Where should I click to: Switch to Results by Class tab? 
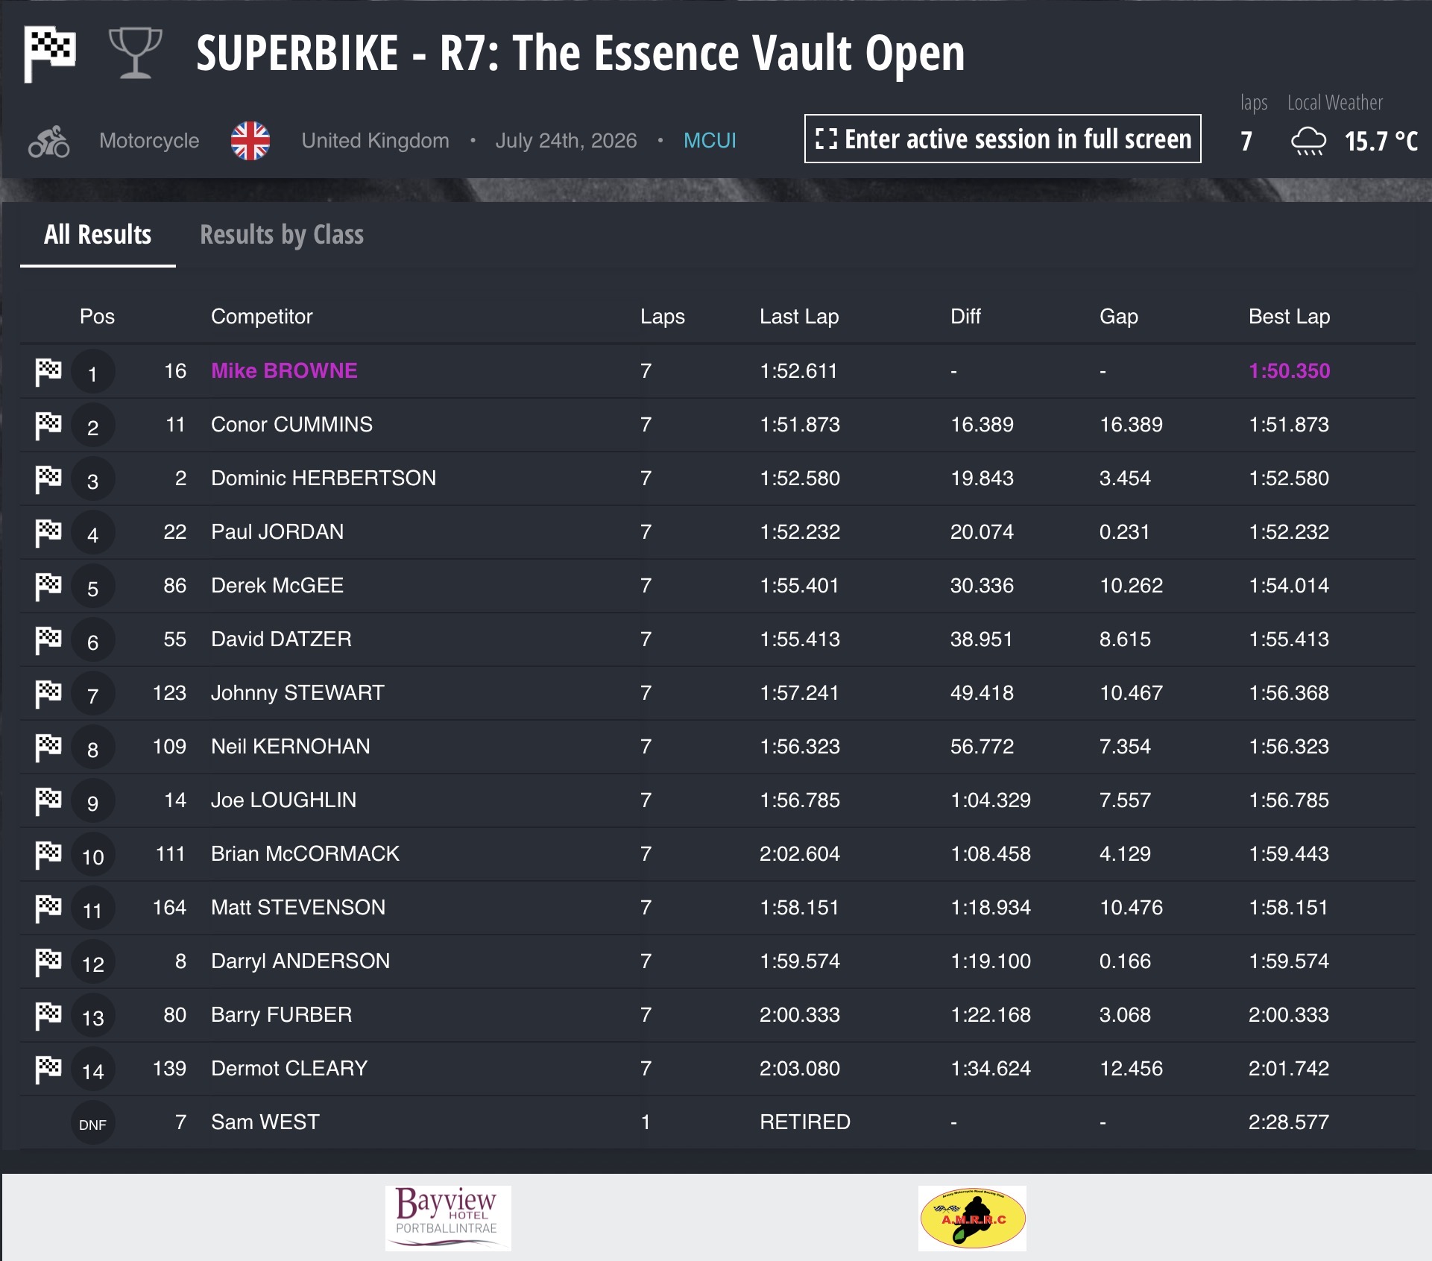coord(282,235)
